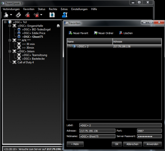The width and height of the screenshot is (165, 151).
Task: Select the =DGC= EingansHalle channel
Action: pyautogui.click(x=30, y=26)
